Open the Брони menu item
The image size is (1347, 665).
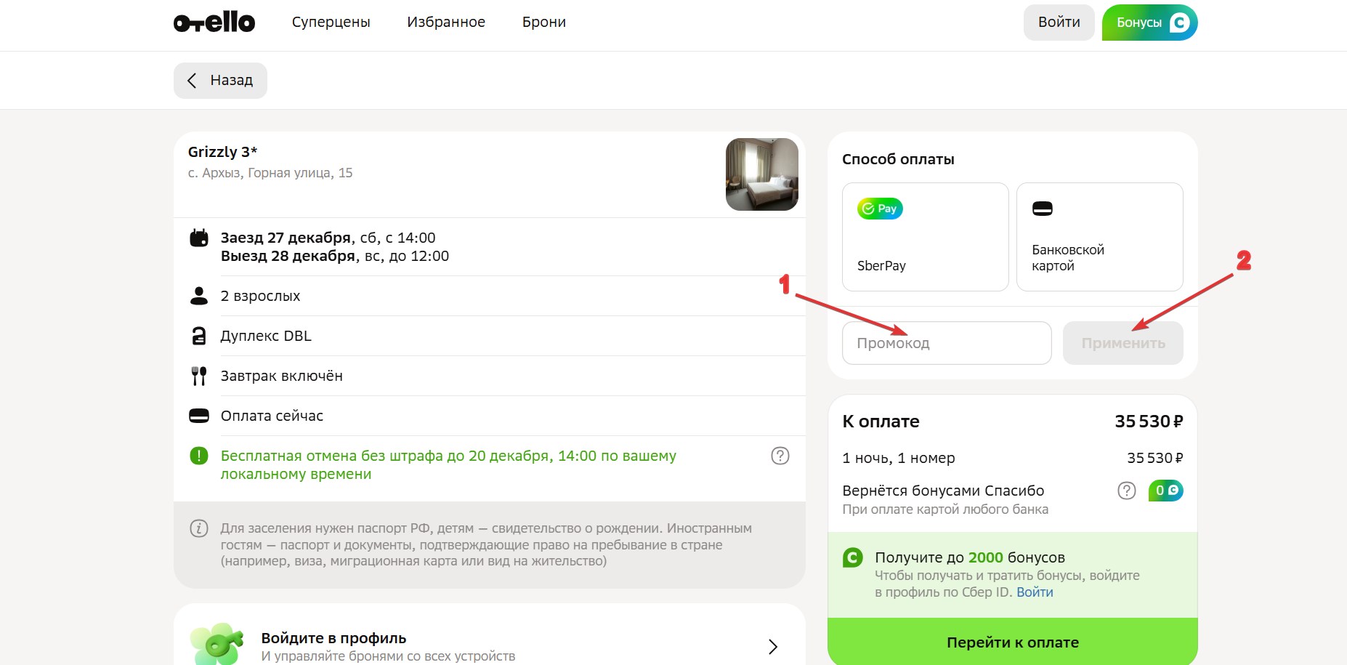coord(543,23)
